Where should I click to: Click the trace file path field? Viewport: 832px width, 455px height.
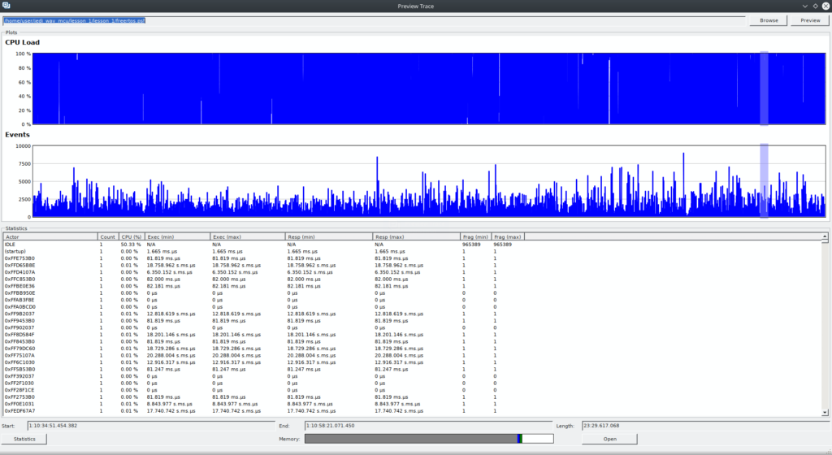374,20
